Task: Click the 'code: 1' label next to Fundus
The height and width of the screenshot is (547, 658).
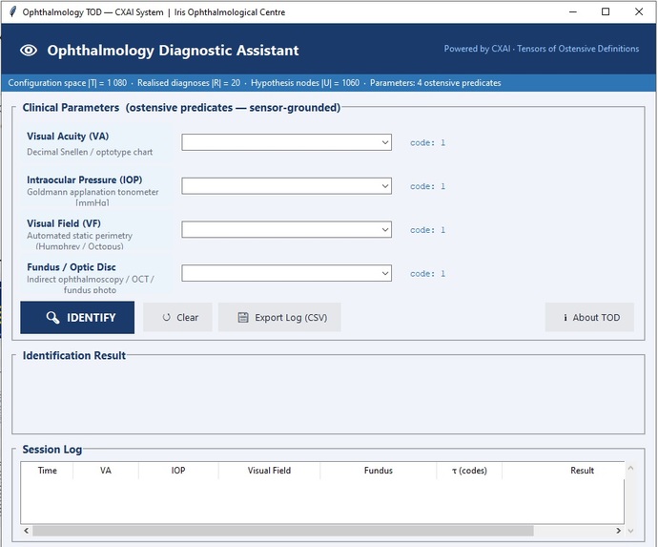Action: point(427,274)
